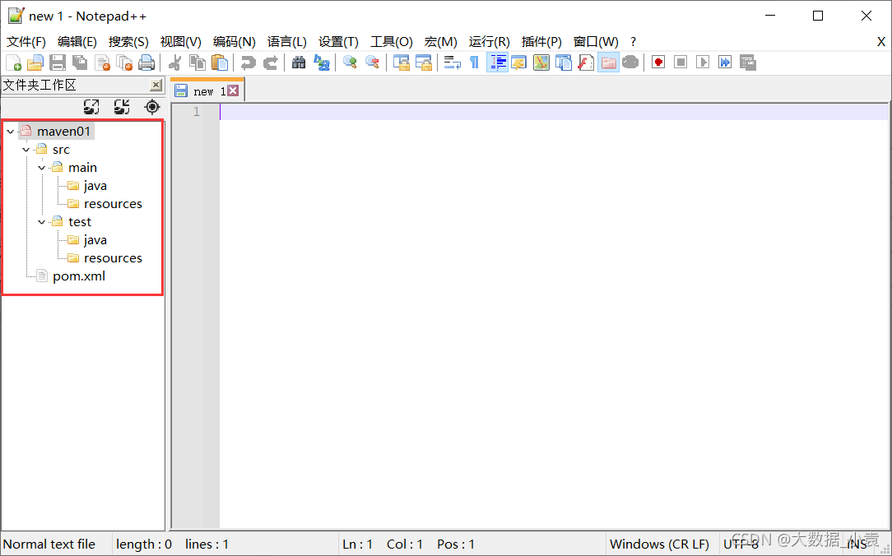Click the user-defined language icon with lightning bolt
The width and height of the screenshot is (892, 556).
518,63
